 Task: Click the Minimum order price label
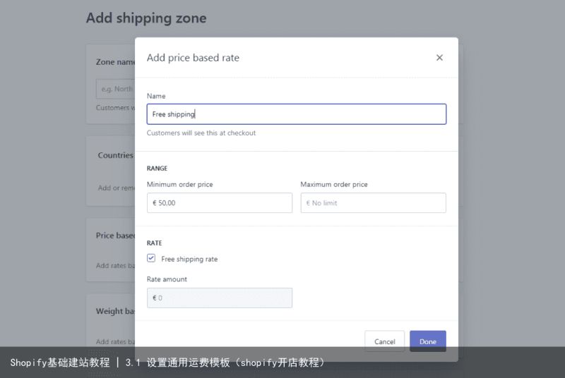click(180, 185)
